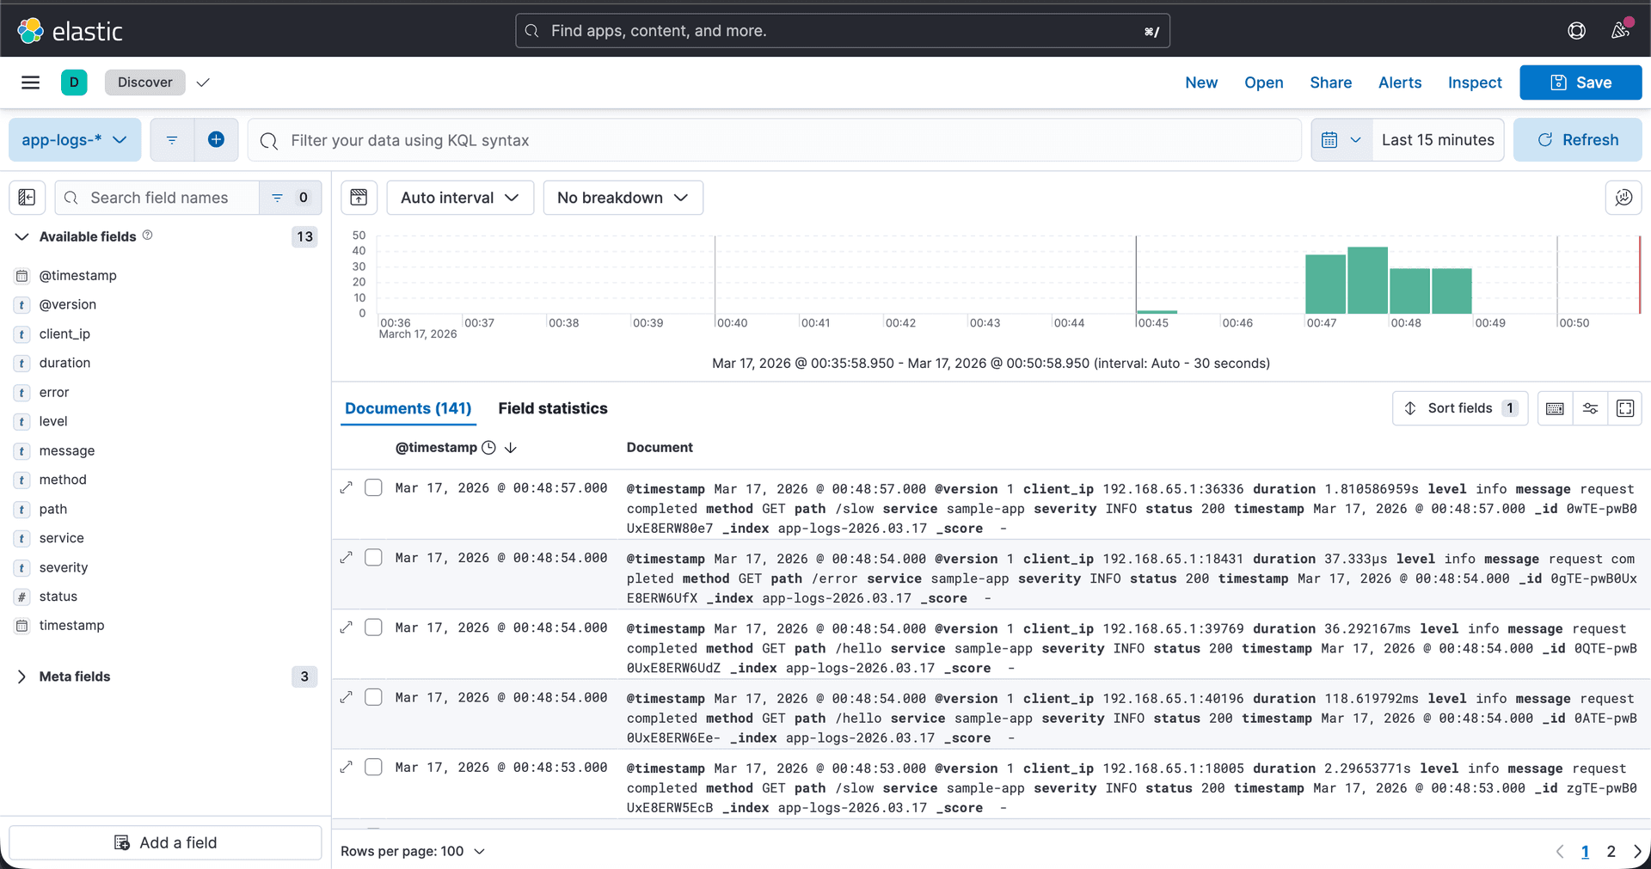The image size is (1651, 869).
Task: Go to results page 2
Action: [x=1611, y=852]
